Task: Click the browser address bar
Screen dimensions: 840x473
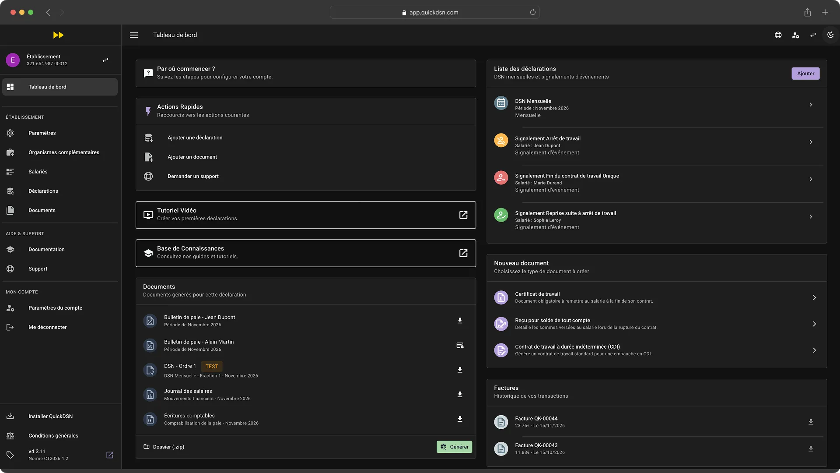Action: click(x=434, y=12)
